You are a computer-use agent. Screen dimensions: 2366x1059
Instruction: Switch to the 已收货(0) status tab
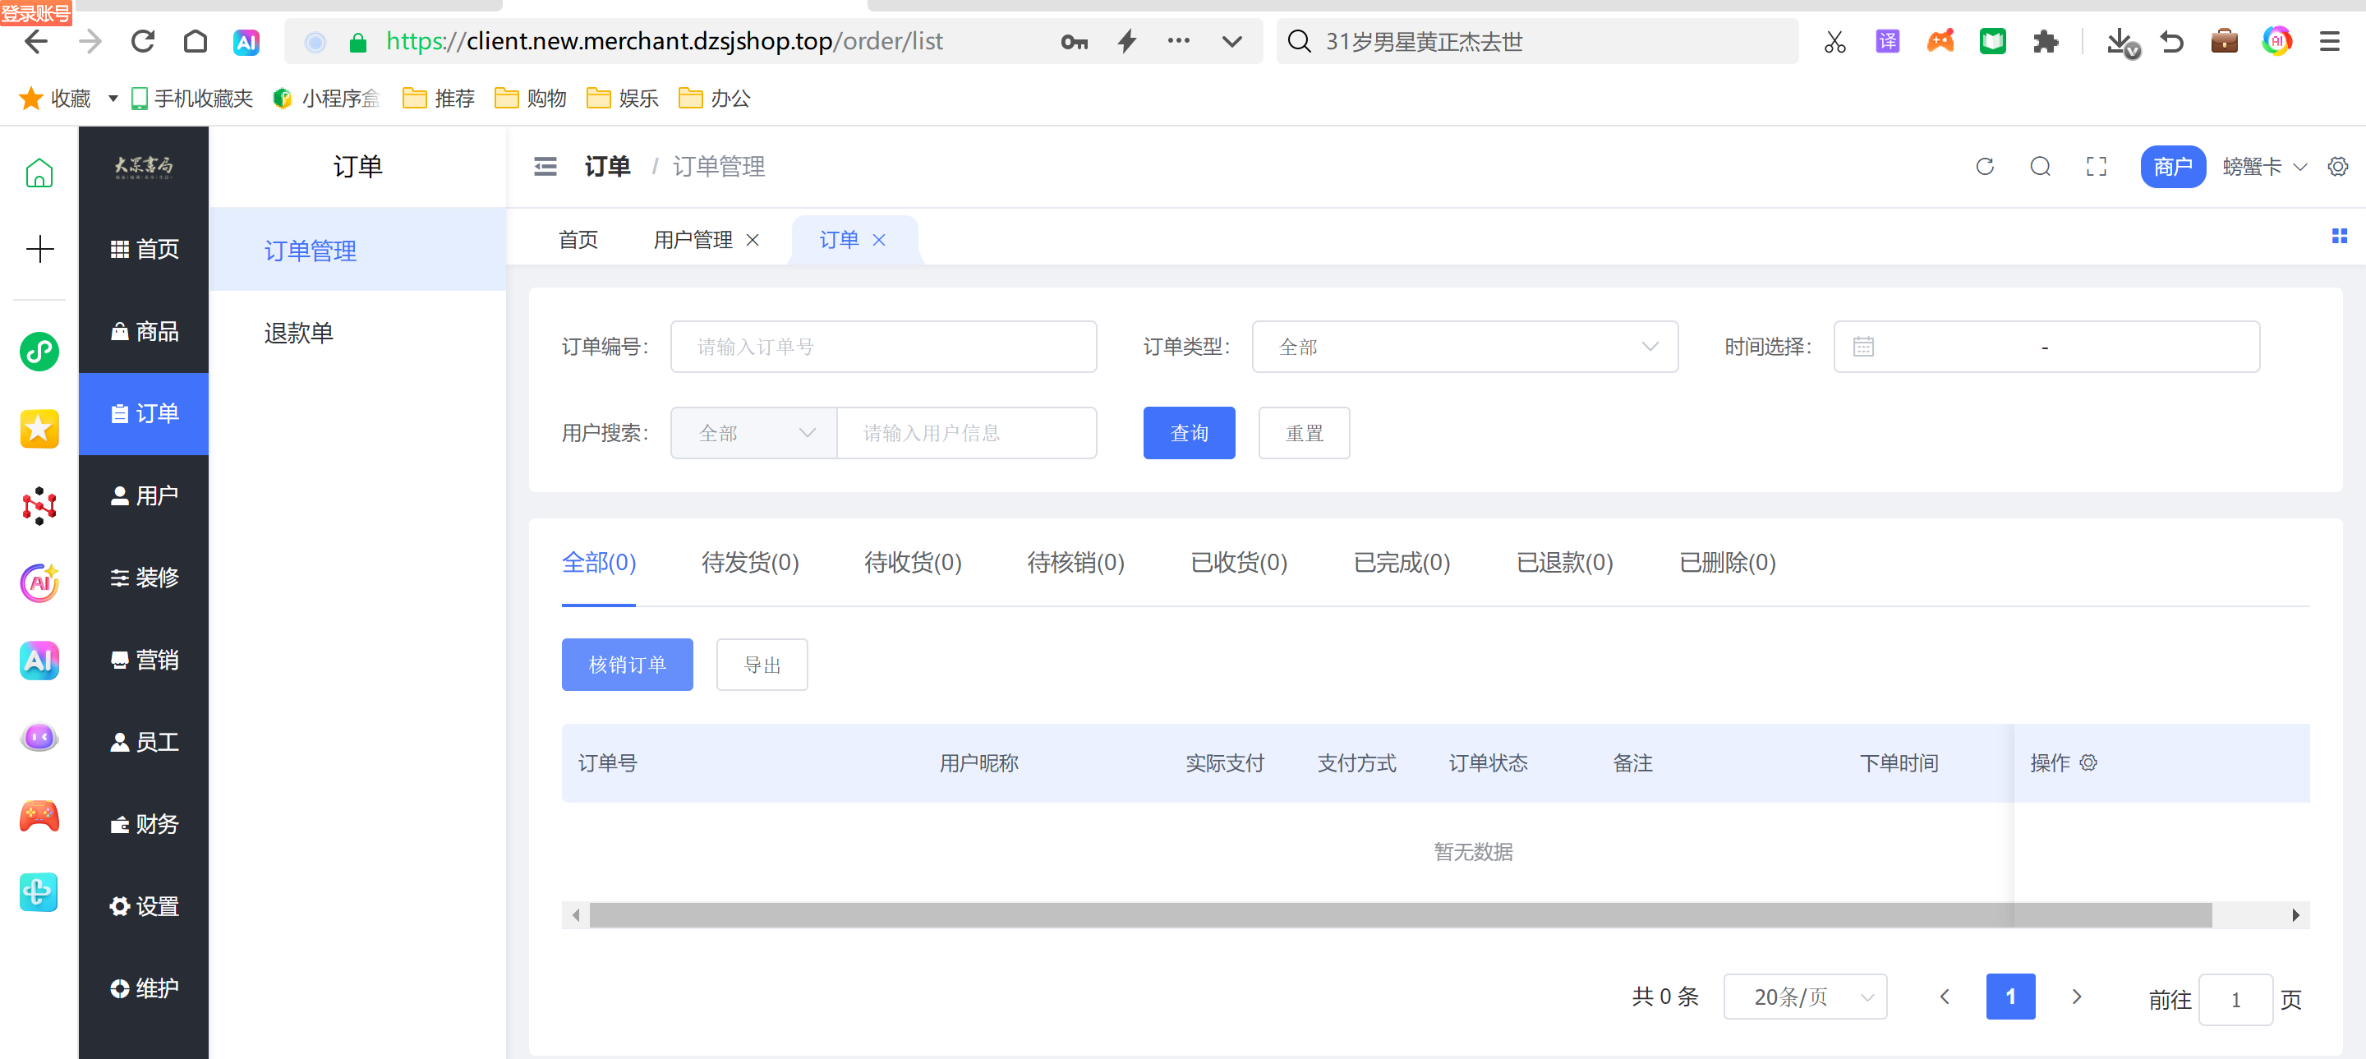(x=1239, y=562)
